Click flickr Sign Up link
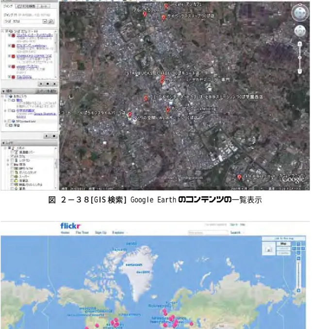The height and width of the screenshot is (329, 312). (x=100, y=233)
